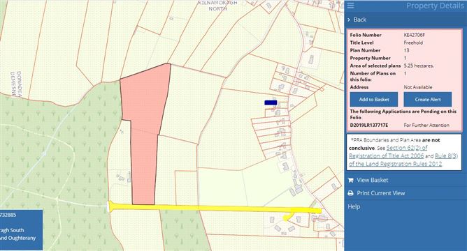Click the Property Details panel title
The width and height of the screenshot is (467, 251).
435,6
